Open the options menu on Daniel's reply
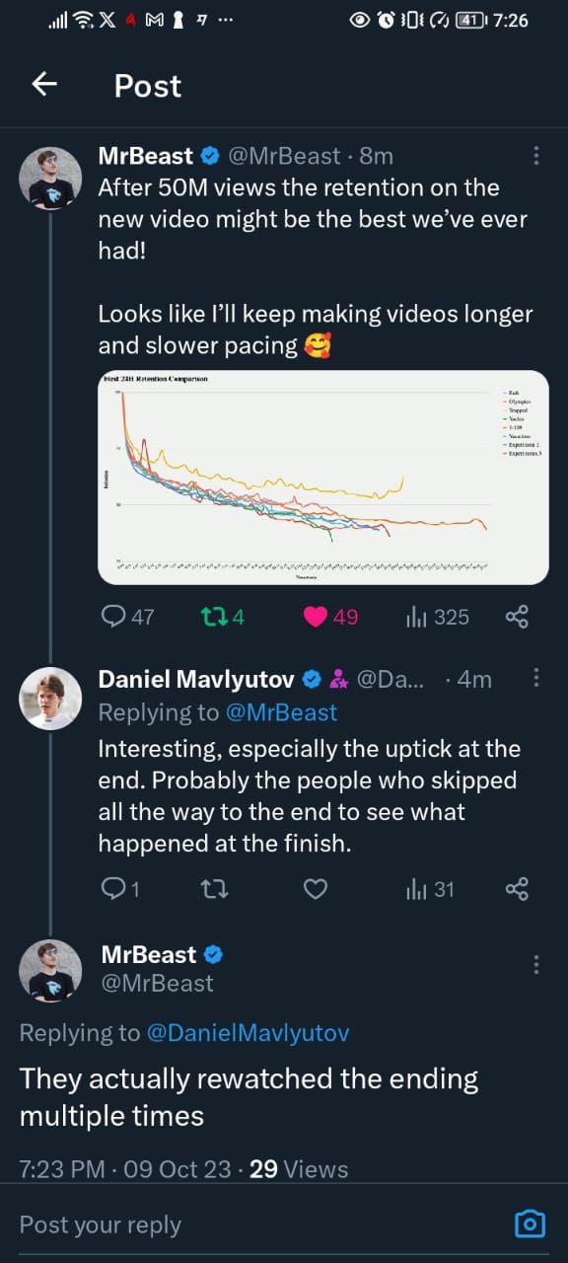The height and width of the screenshot is (1263, 568). 536,678
